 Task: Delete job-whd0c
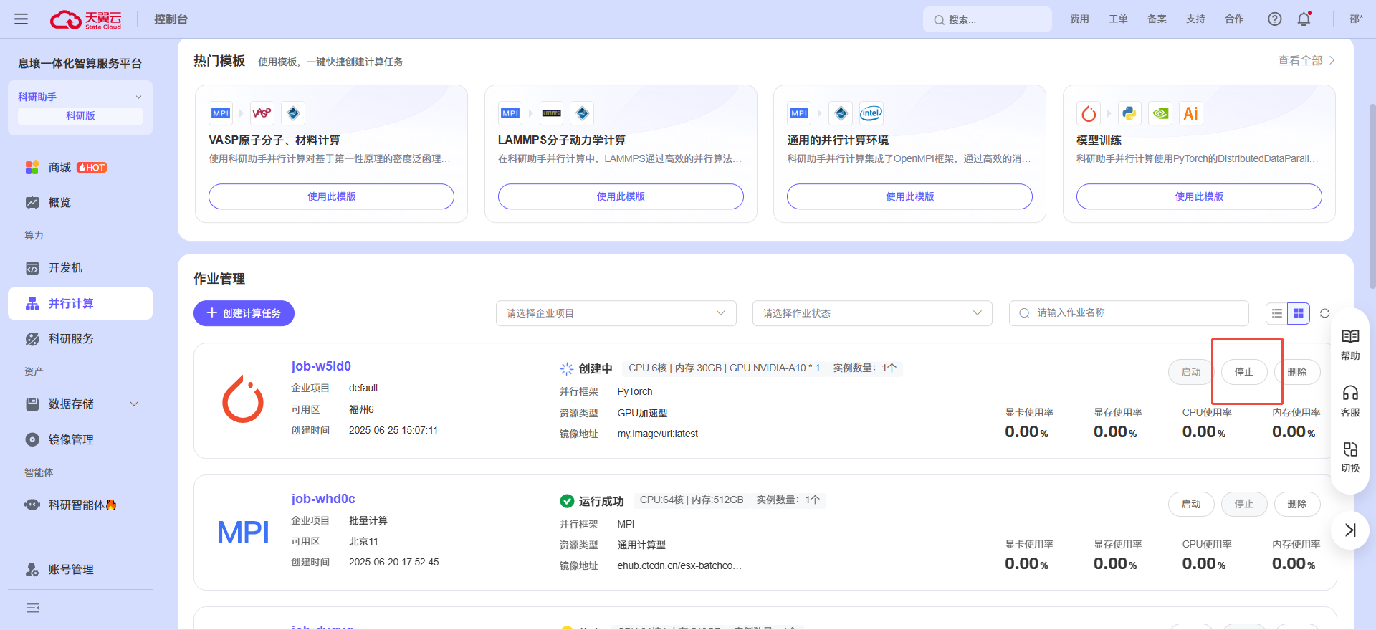[1297, 504]
